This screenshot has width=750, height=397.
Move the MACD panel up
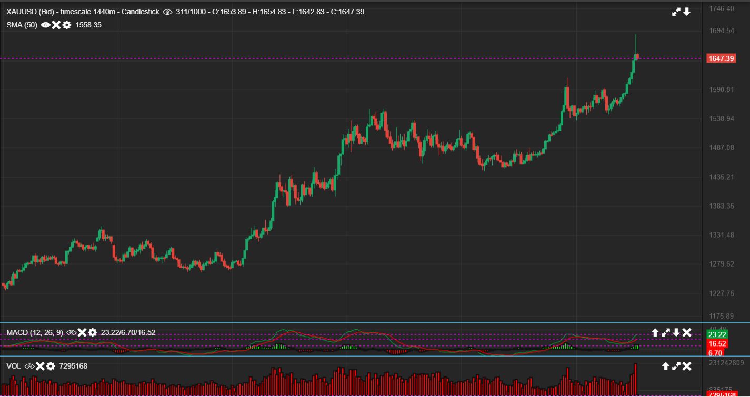click(x=655, y=332)
